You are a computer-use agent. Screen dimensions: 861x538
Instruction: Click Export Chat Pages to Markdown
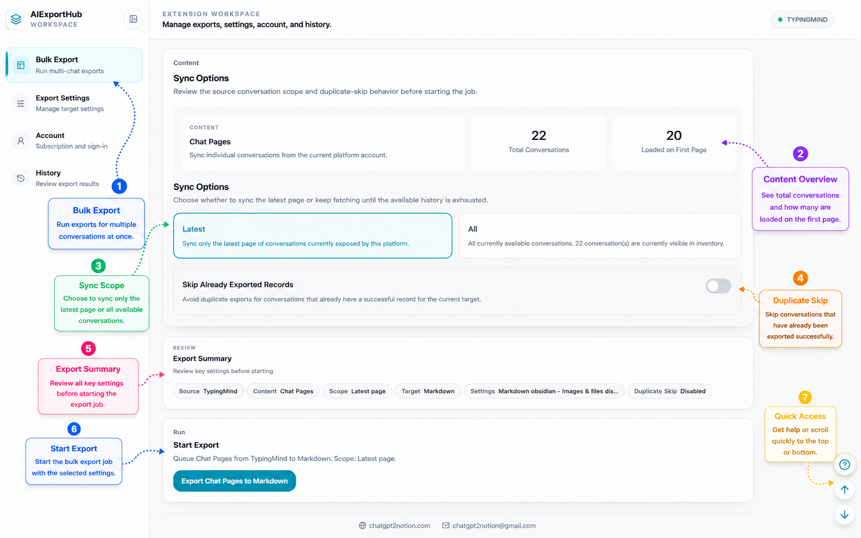click(235, 481)
